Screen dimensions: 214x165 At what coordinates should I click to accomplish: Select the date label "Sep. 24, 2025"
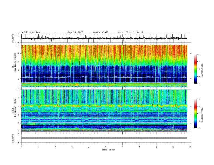pyautogui.click(x=75, y=32)
